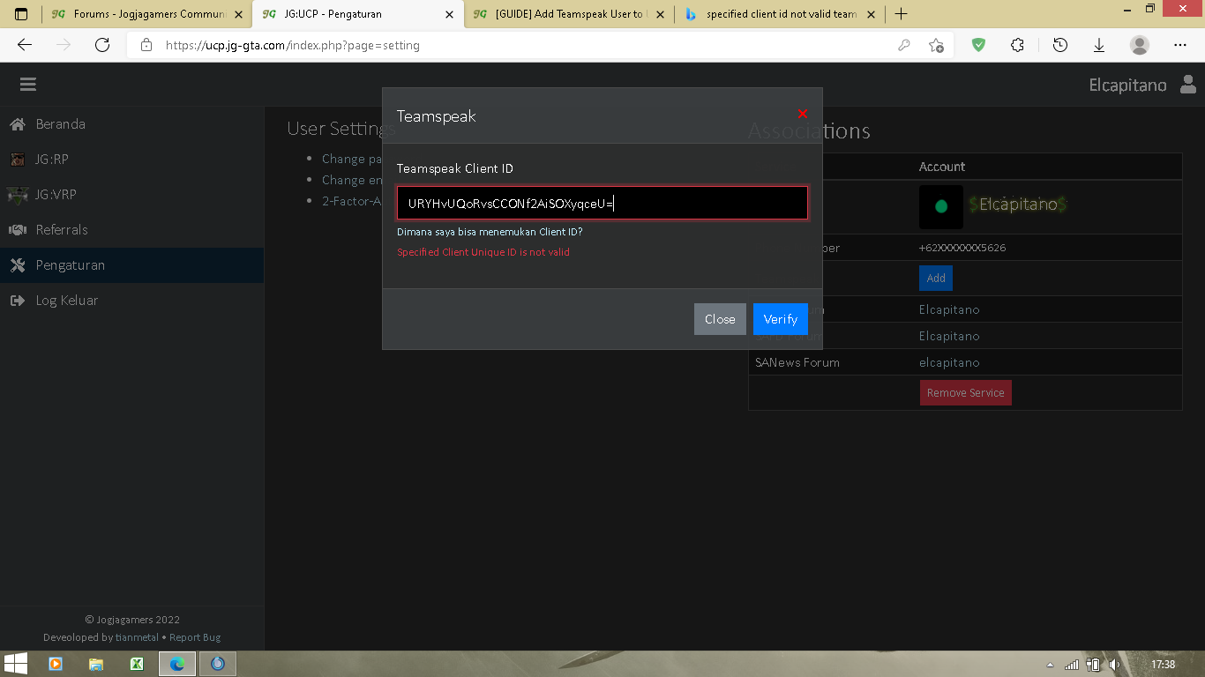Click the JG:RP game icon in the sidebar
The width and height of the screenshot is (1205, 677).
[18, 160]
